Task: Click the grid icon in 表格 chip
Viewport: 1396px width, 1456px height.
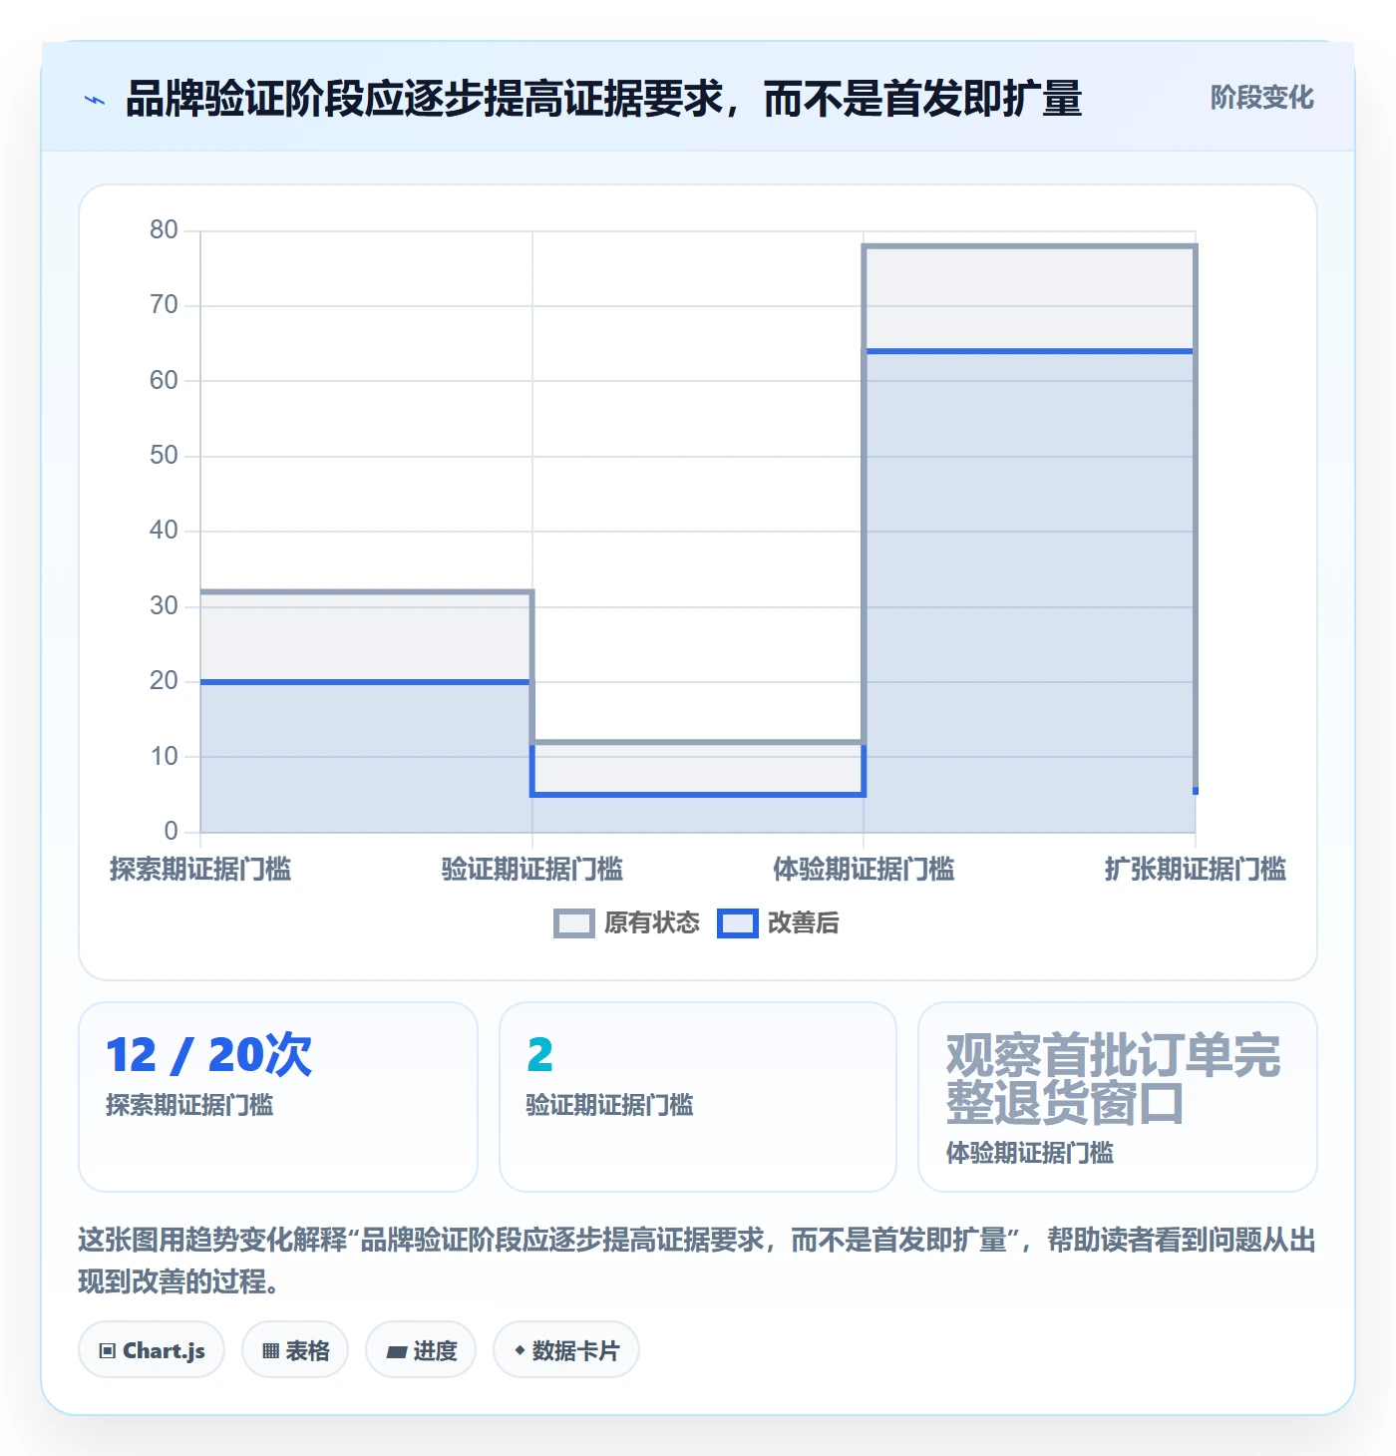Action: click(270, 1351)
